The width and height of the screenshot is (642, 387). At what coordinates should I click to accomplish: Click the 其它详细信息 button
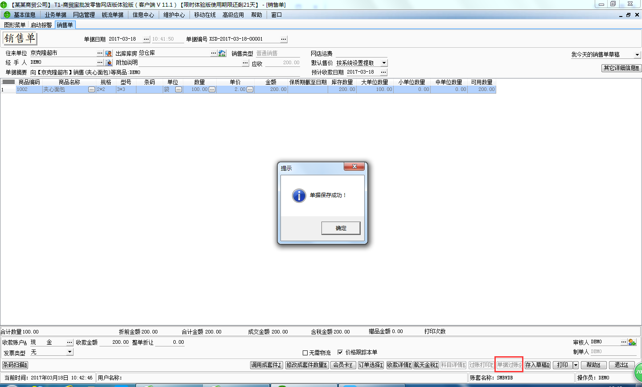[x=621, y=68]
